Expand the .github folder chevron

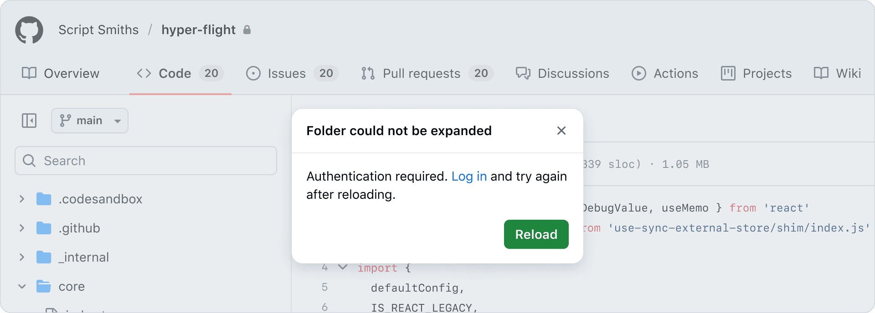[x=22, y=228]
